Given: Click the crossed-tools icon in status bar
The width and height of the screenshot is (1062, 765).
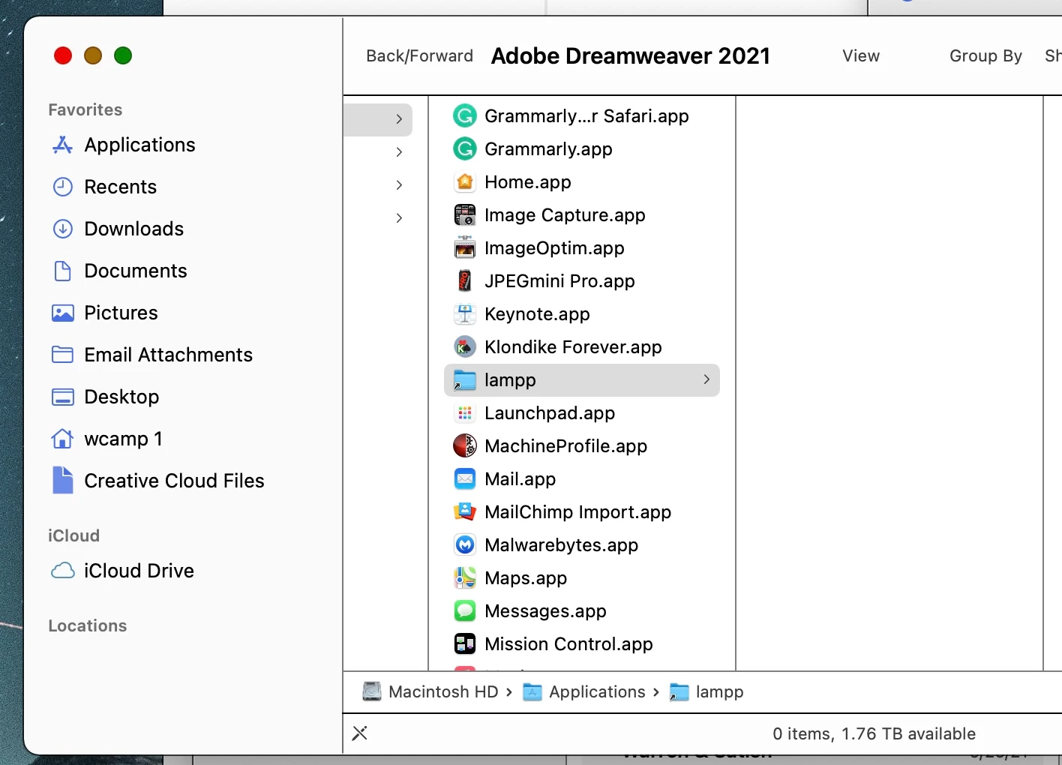Looking at the screenshot, I should 360,733.
